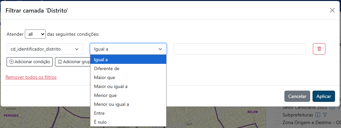Viewport: 341px width, 128px height.
Task: Open the filter funnel for Subprefeituras
Action: [325, 115]
